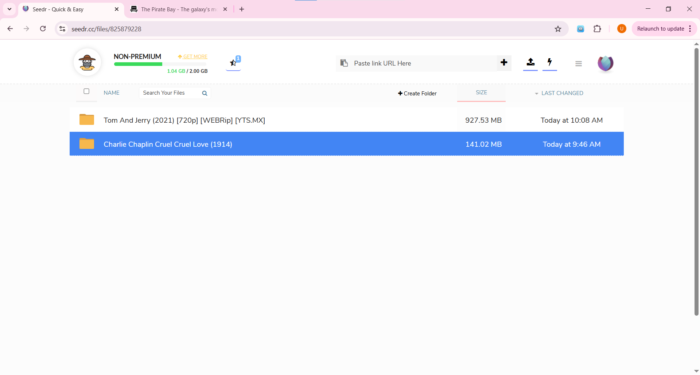
Task: Click 1.04 GB / 2.00 GB usage text
Action: 187,71
